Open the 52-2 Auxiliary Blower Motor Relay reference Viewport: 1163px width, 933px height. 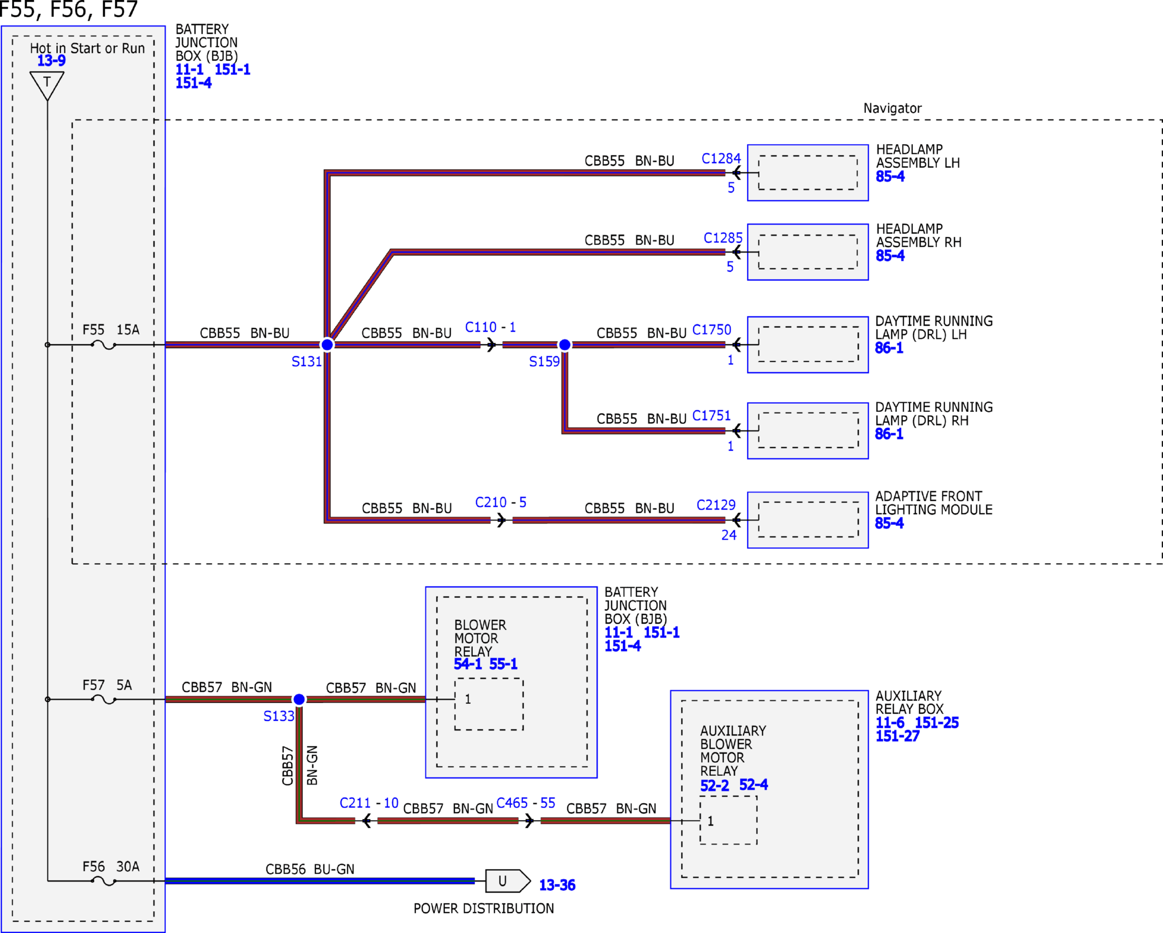(x=715, y=786)
